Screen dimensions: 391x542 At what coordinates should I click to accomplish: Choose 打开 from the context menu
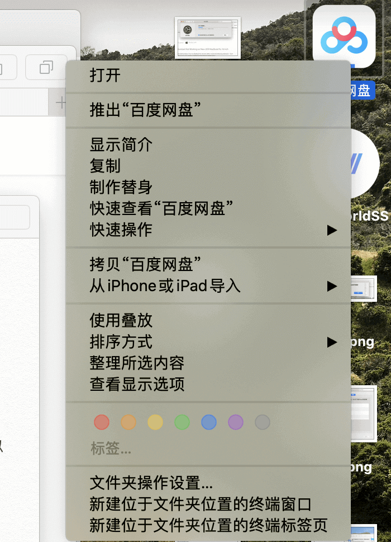[106, 75]
